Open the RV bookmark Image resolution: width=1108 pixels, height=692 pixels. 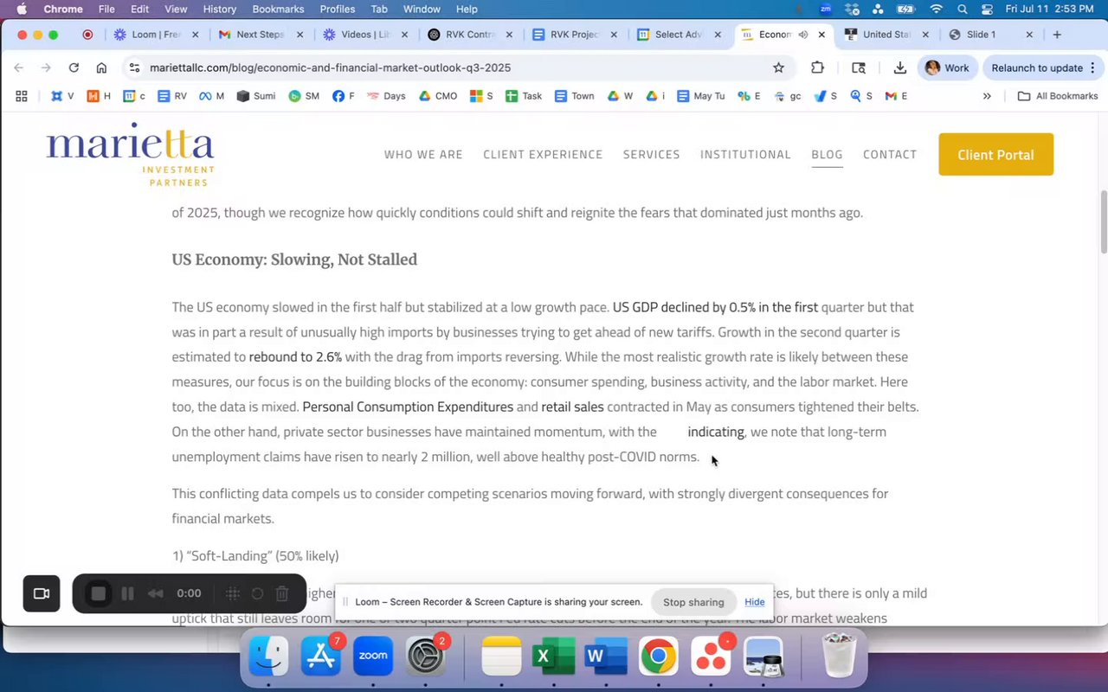point(172,96)
